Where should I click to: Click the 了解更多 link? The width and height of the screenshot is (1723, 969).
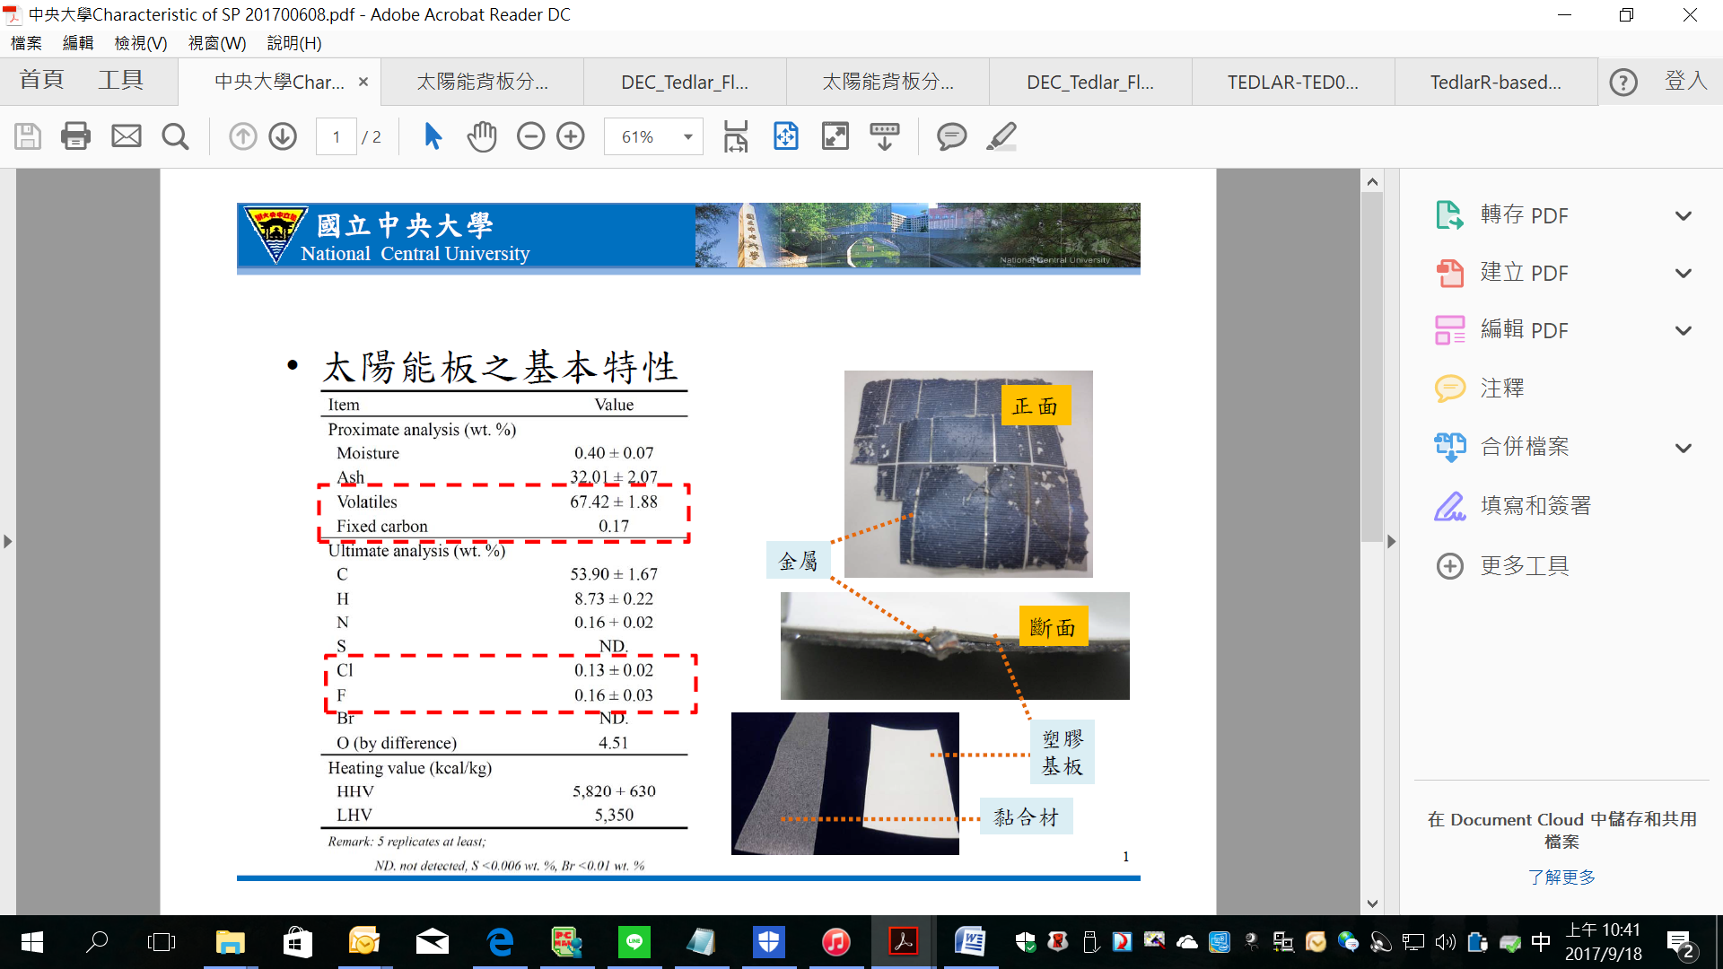tap(1561, 877)
